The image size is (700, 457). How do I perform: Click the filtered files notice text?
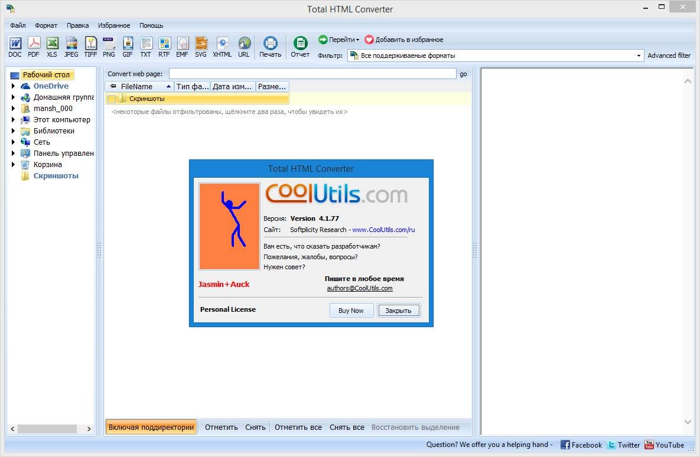click(x=229, y=112)
